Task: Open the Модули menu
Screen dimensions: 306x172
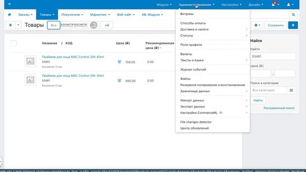Action: 164,4
